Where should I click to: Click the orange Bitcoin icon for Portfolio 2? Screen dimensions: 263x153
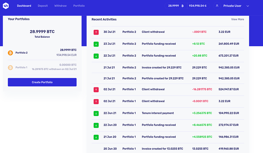click(x=10, y=53)
